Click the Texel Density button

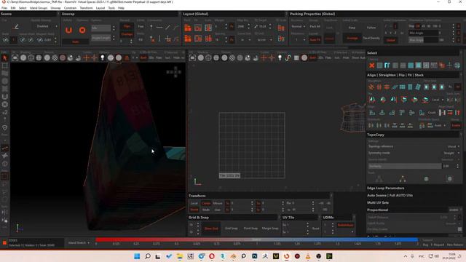click(x=371, y=38)
